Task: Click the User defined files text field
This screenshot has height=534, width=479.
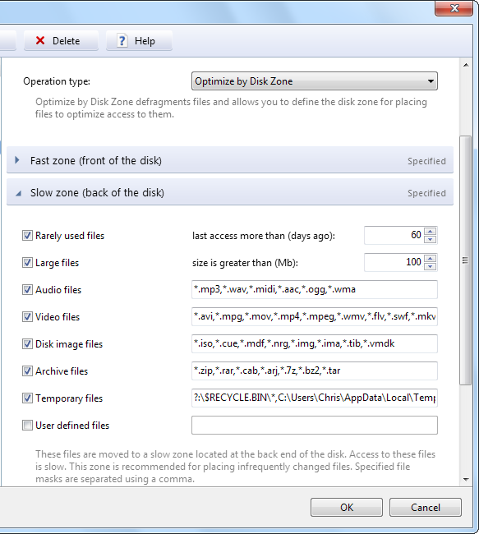Action: click(315, 425)
